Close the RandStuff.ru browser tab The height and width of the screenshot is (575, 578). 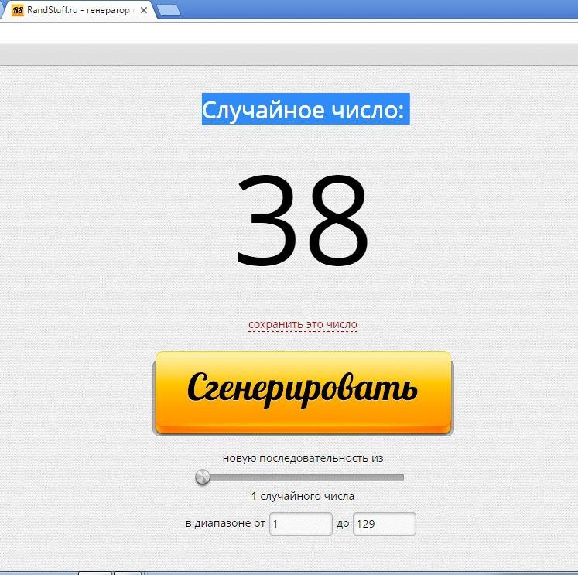(x=144, y=10)
